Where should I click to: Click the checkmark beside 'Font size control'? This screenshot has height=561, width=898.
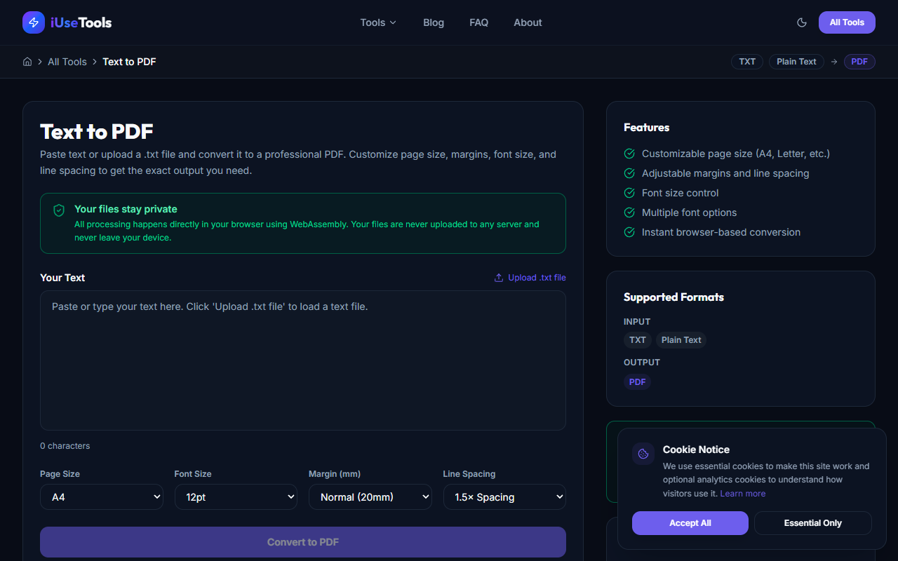[629, 193]
